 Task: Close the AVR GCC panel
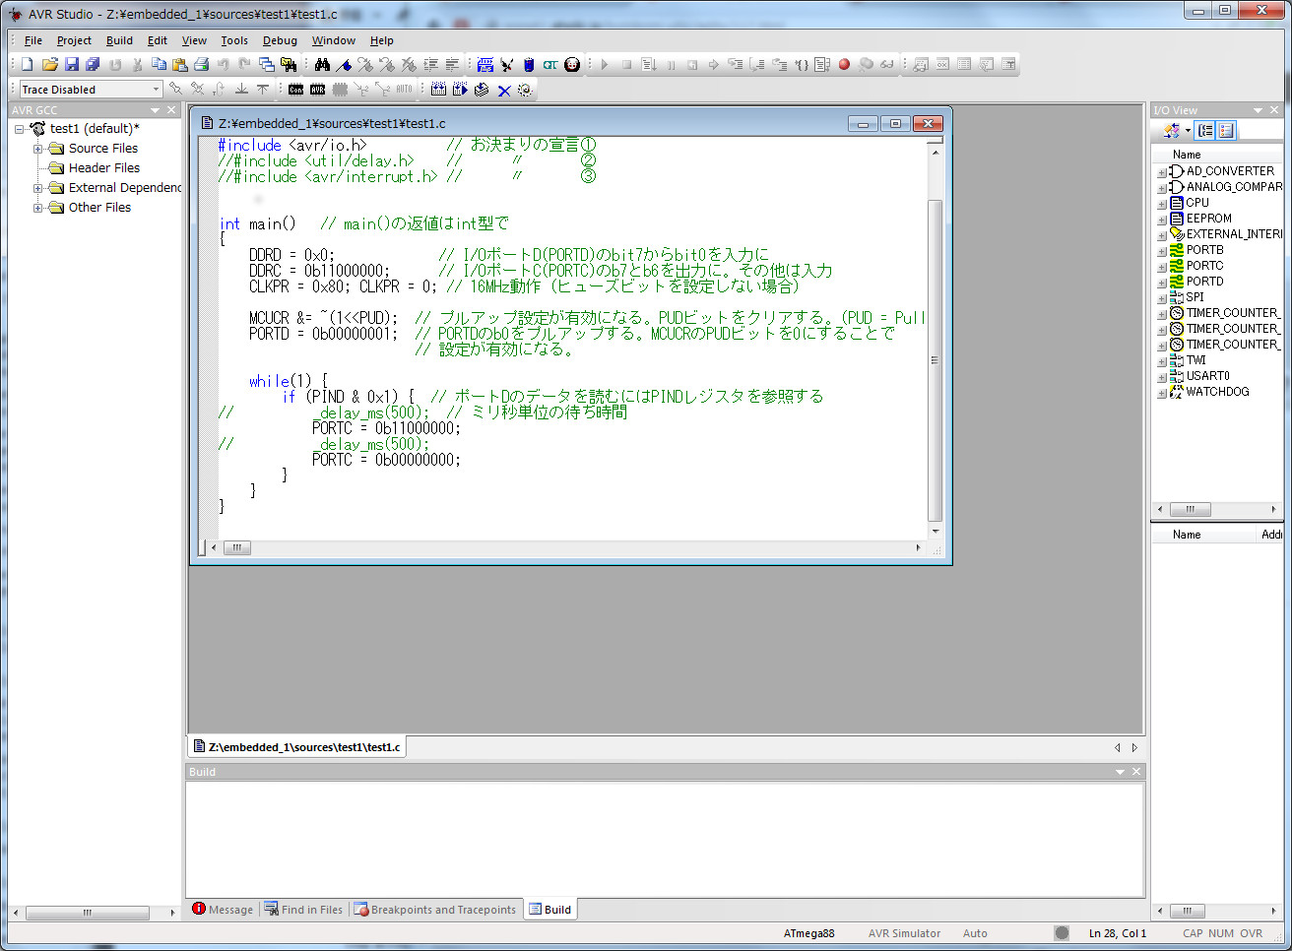click(x=171, y=110)
